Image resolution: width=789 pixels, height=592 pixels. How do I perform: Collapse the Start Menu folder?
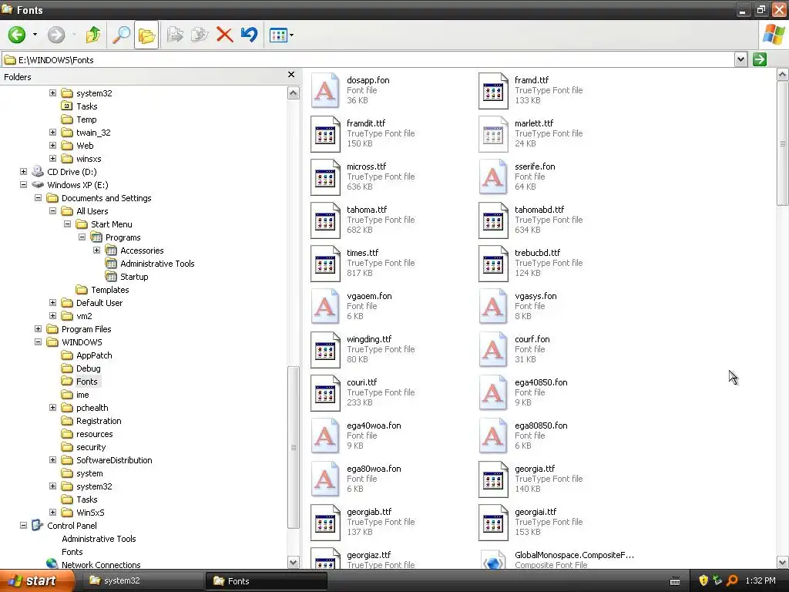coord(68,224)
